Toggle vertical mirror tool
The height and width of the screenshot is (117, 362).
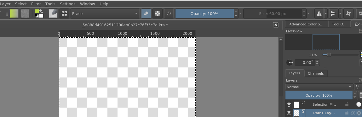coord(333,13)
